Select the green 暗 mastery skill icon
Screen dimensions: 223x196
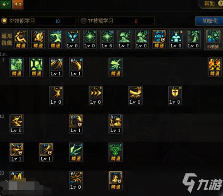point(16,67)
